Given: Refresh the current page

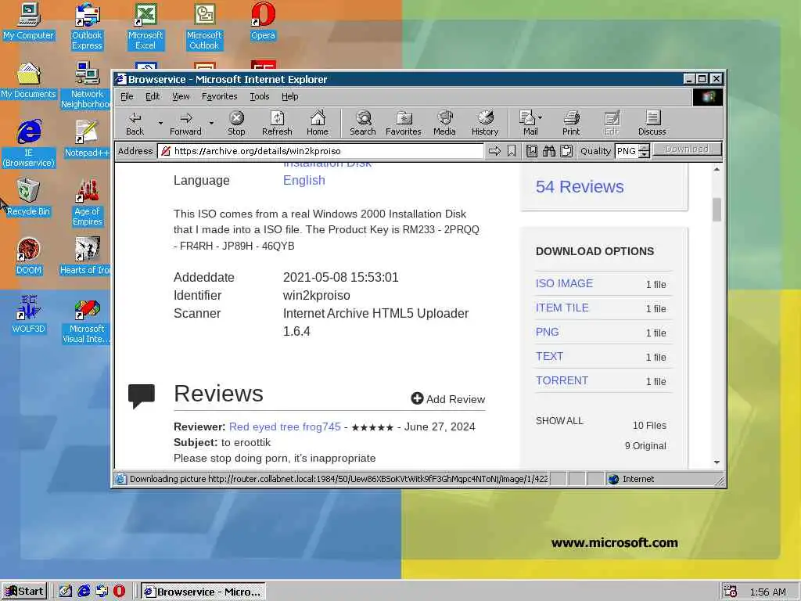Looking at the screenshot, I should pos(277,123).
